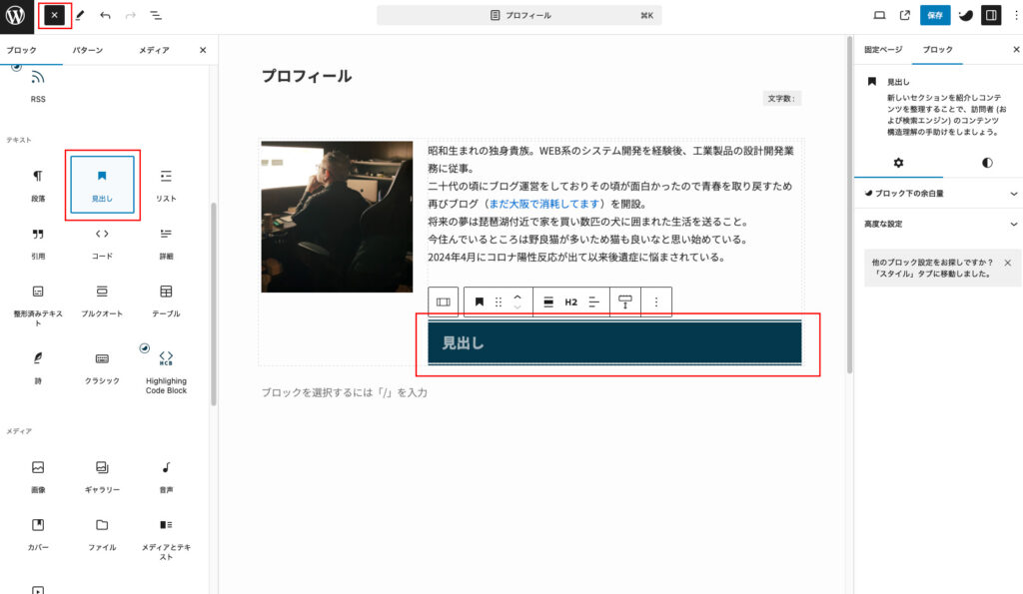Image resolution: width=1023 pixels, height=594 pixels.
Task: Open heading block more options menu
Action: pos(656,301)
